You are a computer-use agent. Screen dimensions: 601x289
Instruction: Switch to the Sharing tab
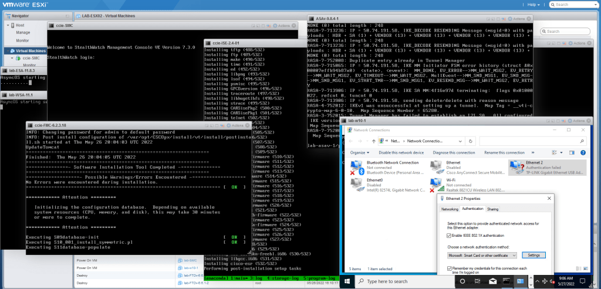click(x=492, y=209)
